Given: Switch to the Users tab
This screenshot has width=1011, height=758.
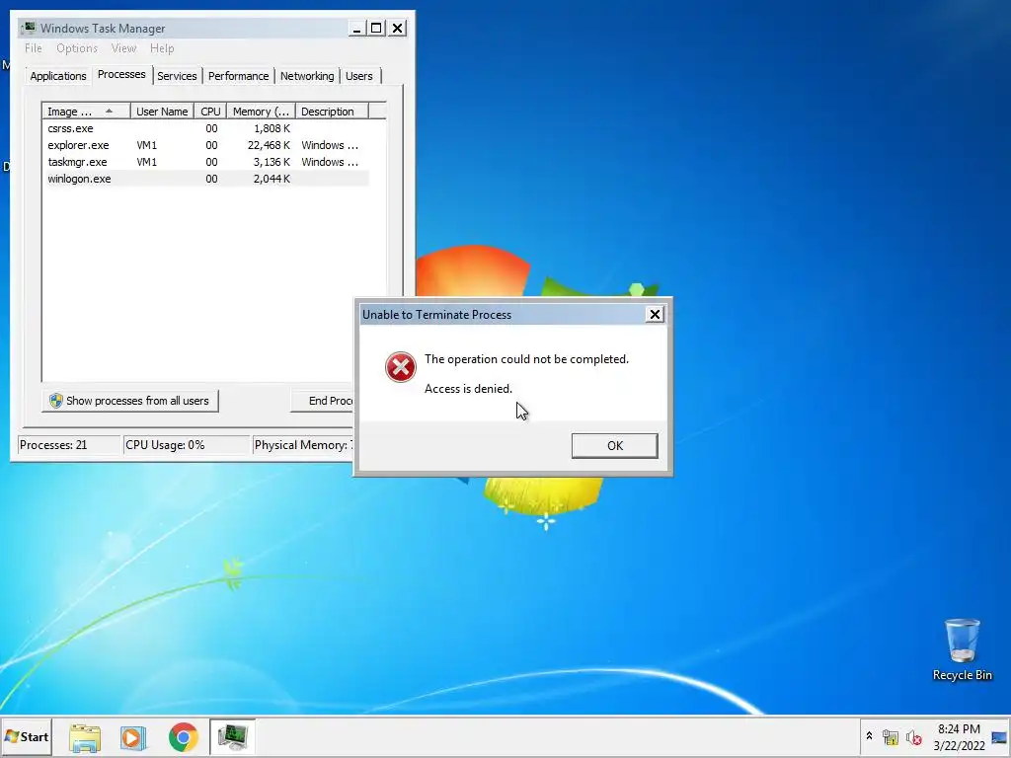Looking at the screenshot, I should [x=358, y=76].
